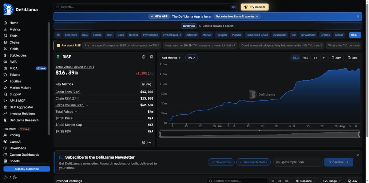This screenshot has width=369, height=183.
Task: Select the Tools sidebar icon
Action: [5, 36]
